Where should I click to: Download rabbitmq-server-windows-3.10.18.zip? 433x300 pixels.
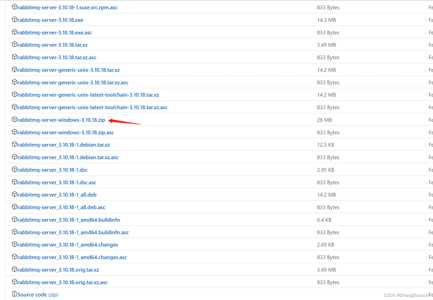tap(61, 120)
